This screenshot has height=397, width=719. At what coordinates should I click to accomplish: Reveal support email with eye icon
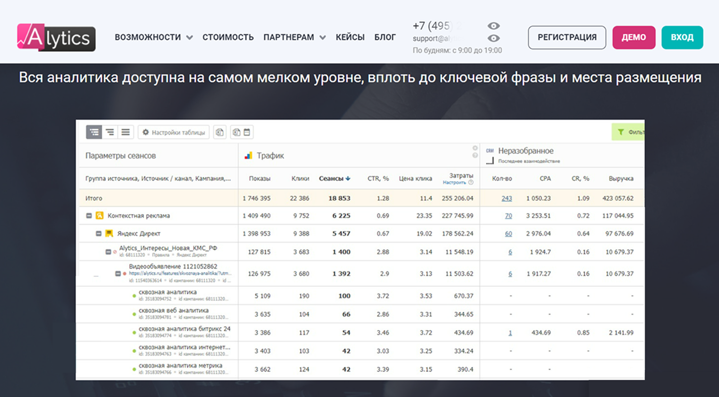pos(493,38)
